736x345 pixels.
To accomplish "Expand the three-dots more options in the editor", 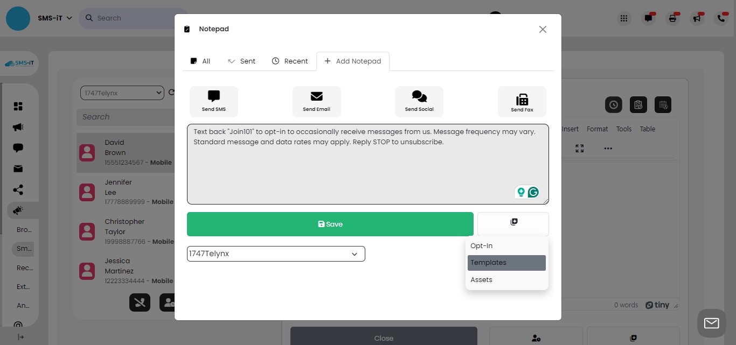I will point(608,149).
